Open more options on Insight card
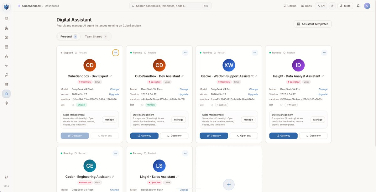This screenshot has height=192, width=376. pyautogui.click(x=324, y=53)
